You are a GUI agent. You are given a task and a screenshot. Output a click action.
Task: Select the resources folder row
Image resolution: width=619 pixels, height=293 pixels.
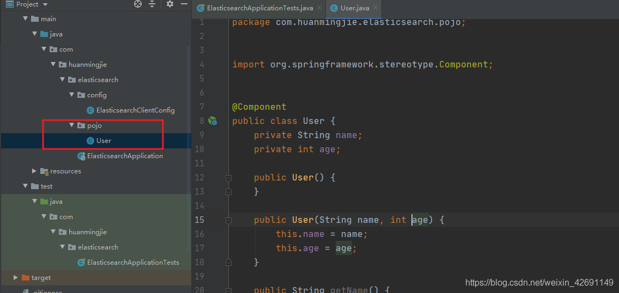(x=95, y=171)
